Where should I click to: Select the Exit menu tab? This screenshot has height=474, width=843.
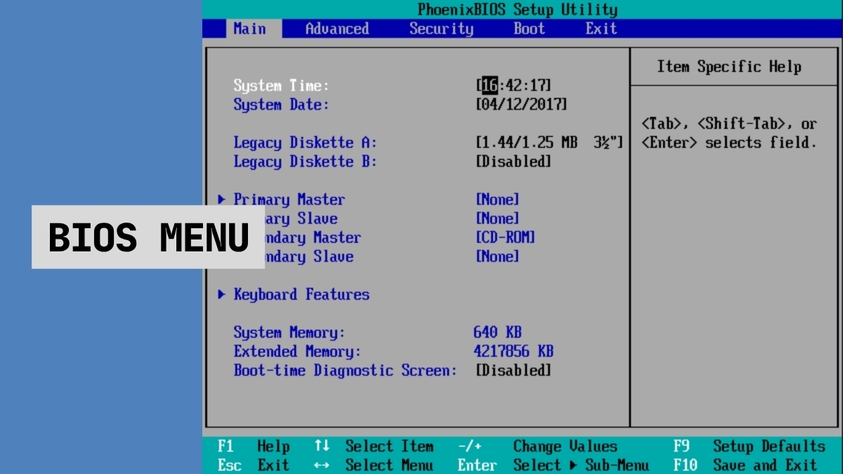(601, 29)
